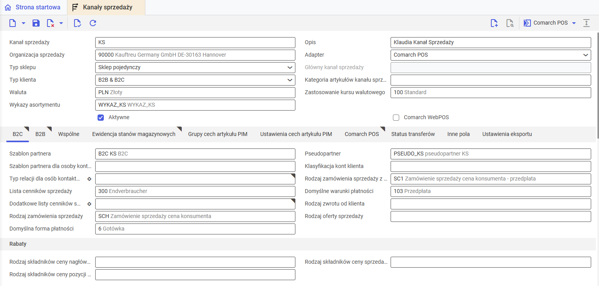Click the Rodzaj oferty sprzedaży field
This screenshot has height=286, width=599.
point(490,216)
